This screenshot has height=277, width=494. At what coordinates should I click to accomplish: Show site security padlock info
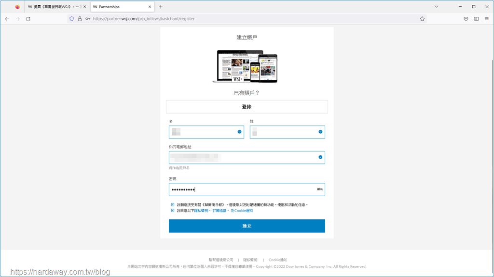80,19
